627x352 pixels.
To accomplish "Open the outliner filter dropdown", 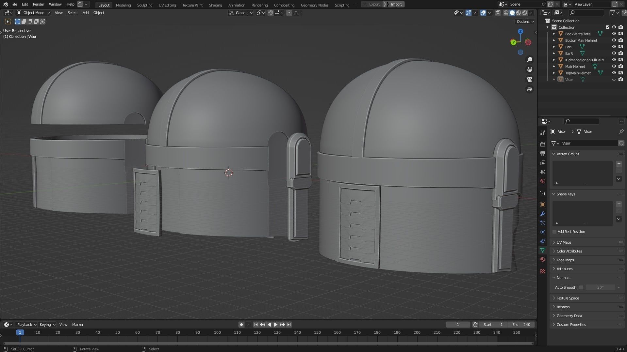I will click(x=614, y=13).
